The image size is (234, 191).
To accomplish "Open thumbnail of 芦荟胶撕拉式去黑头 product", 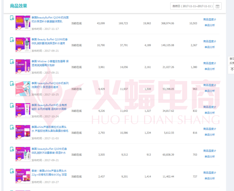I will 23,133.
